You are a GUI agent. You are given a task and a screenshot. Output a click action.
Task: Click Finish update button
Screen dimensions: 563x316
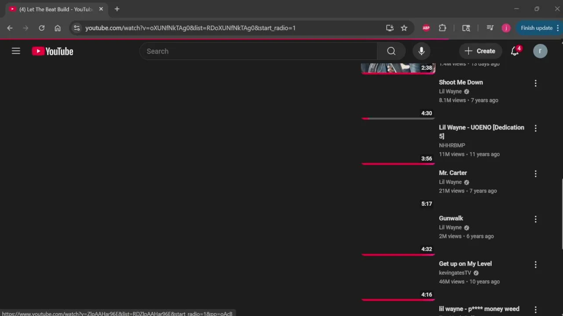click(537, 28)
